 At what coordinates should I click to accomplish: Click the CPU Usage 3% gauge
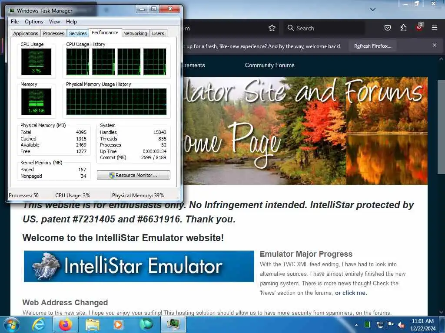click(x=36, y=62)
